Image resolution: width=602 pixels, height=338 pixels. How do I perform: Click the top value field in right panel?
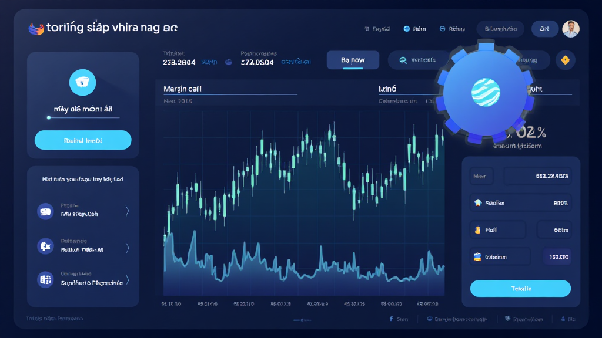coord(537,175)
